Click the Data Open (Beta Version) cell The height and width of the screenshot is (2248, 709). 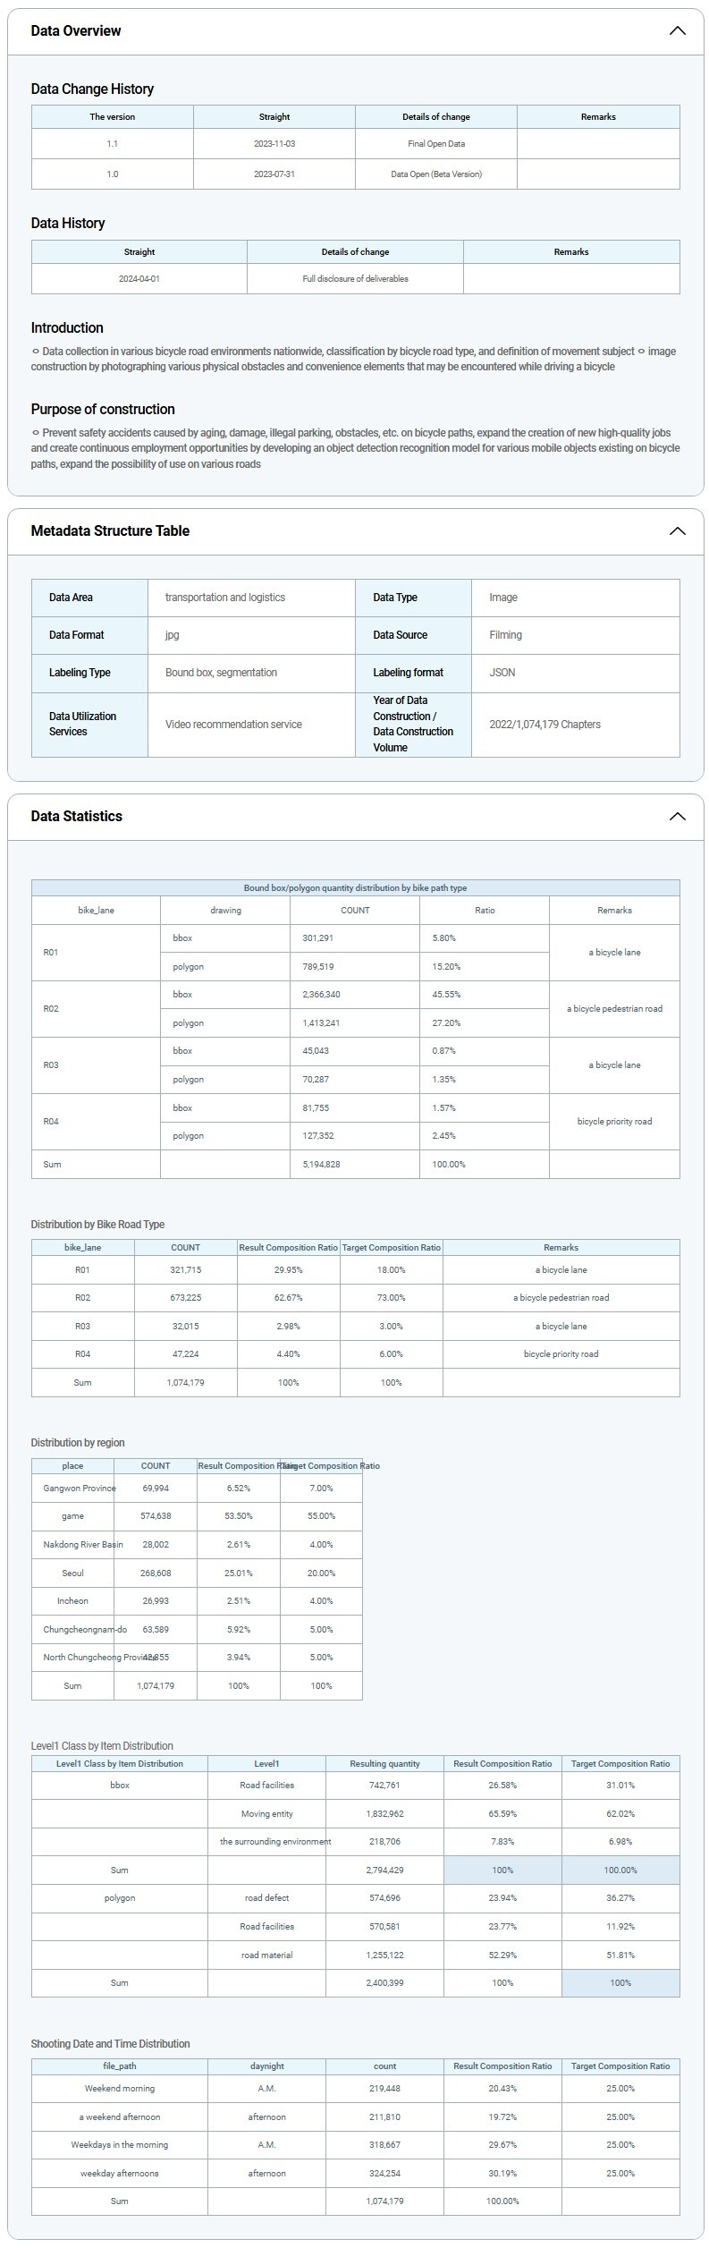click(435, 174)
